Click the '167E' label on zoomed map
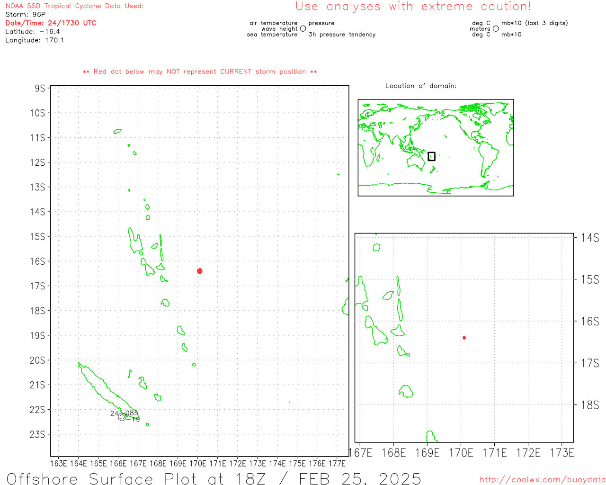 (x=361, y=453)
